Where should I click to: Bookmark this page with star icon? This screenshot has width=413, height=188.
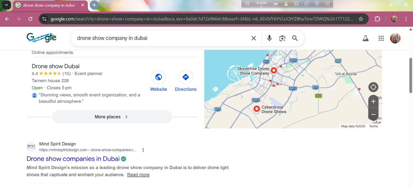tap(361, 19)
